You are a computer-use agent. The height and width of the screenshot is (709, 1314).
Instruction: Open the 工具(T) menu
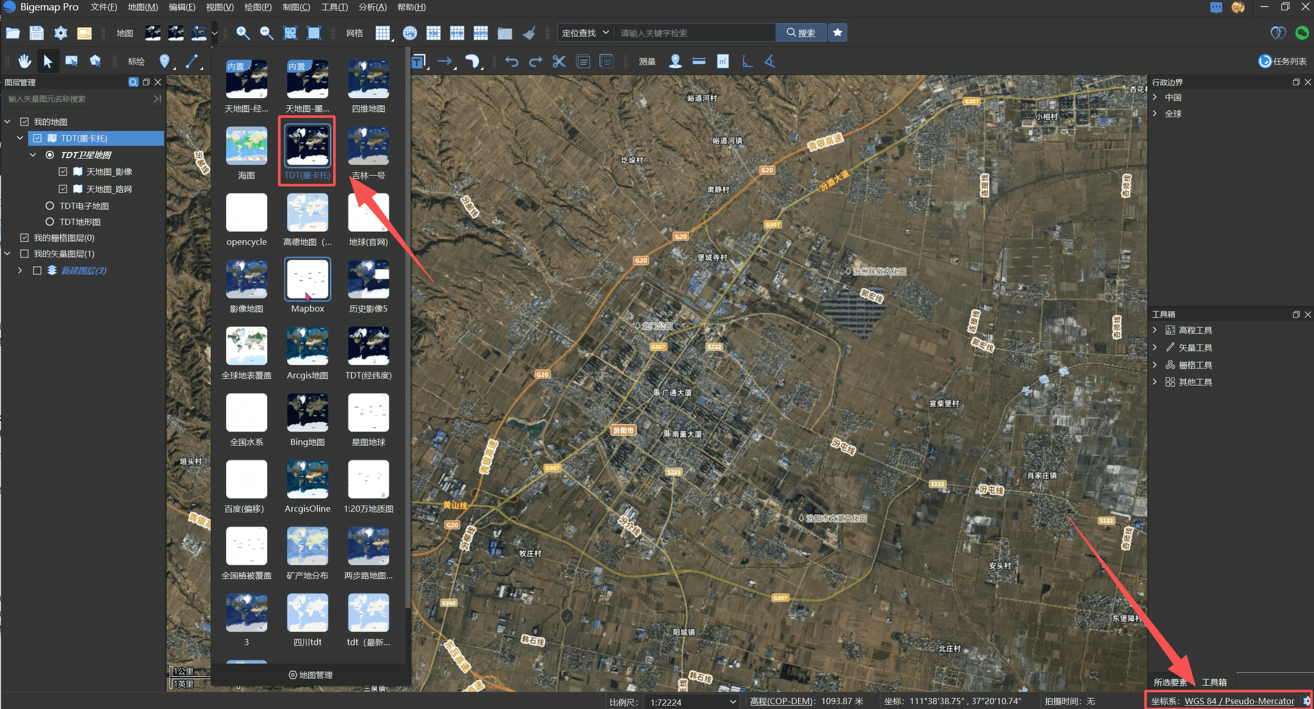[x=334, y=7]
